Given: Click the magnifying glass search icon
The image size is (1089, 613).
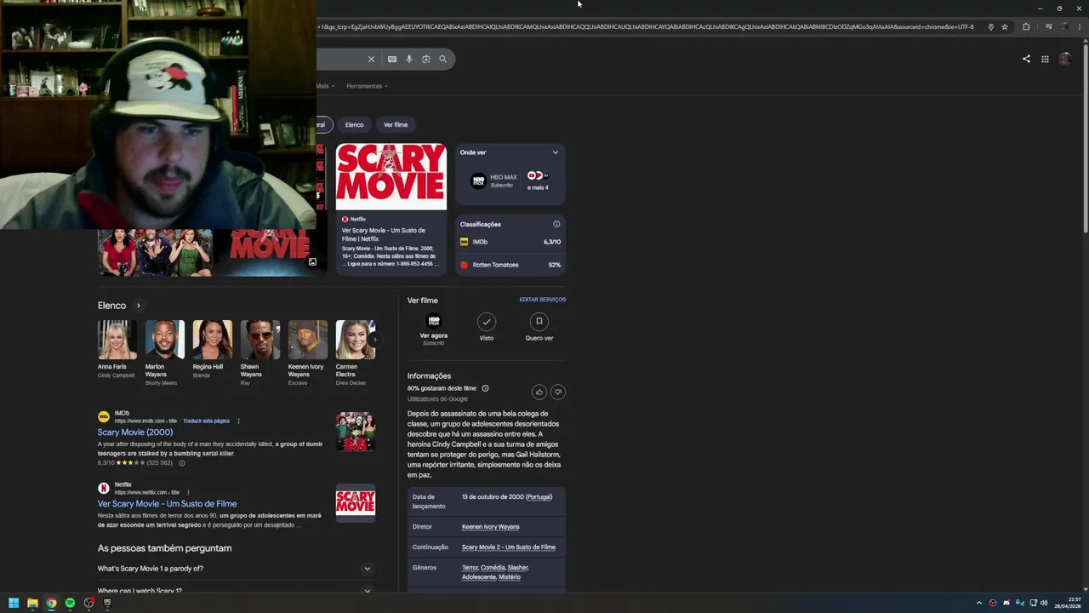Looking at the screenshot, I should pyautogui.click(x=442, y=59).
